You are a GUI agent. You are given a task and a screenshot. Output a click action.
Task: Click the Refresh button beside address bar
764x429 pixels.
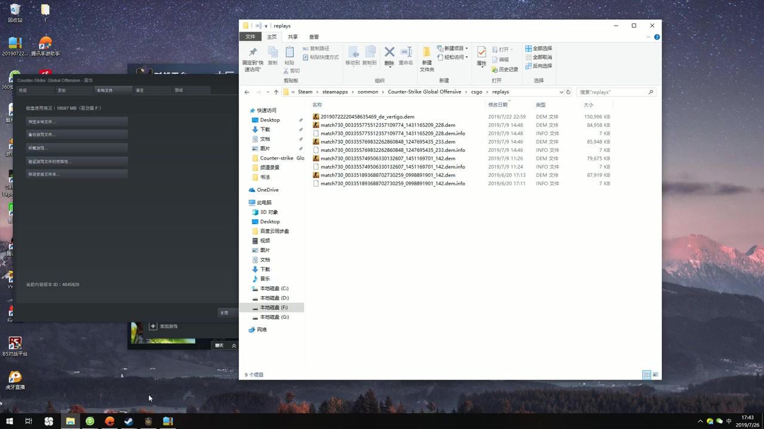pos(568,92)
